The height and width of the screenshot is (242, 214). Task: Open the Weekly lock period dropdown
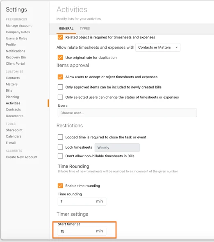click(117, 147)
